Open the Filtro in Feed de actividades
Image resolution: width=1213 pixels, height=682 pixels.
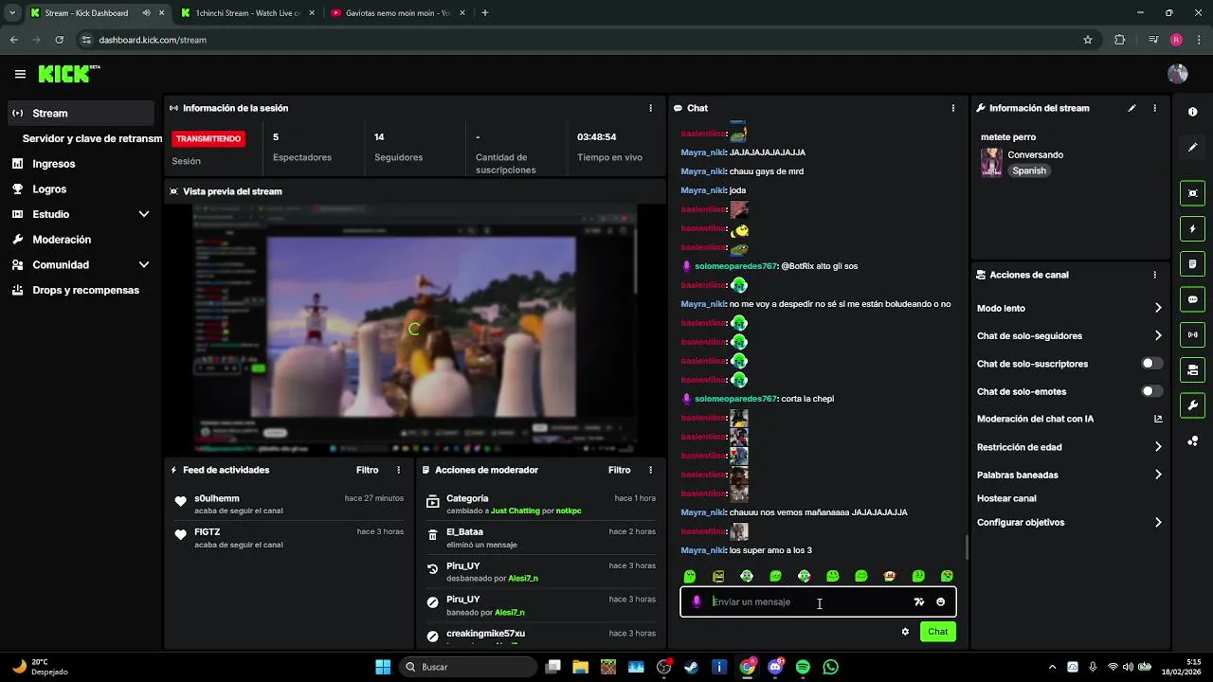[x=367, y=470]
